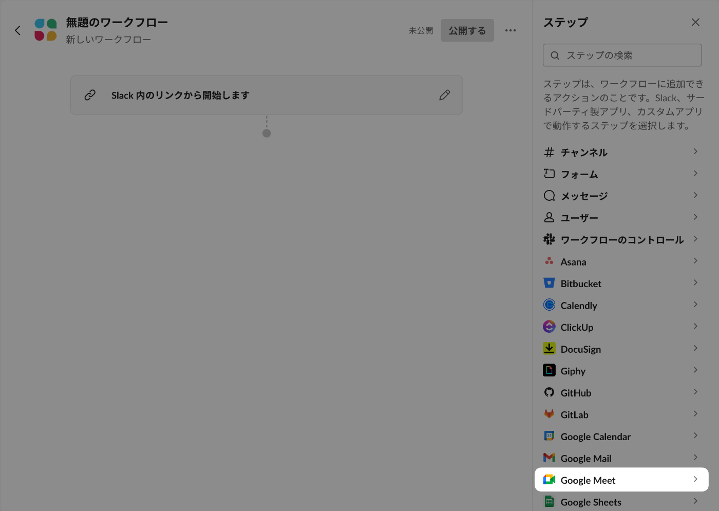Click the Giphy logo icon

click(x=549, y=370)
